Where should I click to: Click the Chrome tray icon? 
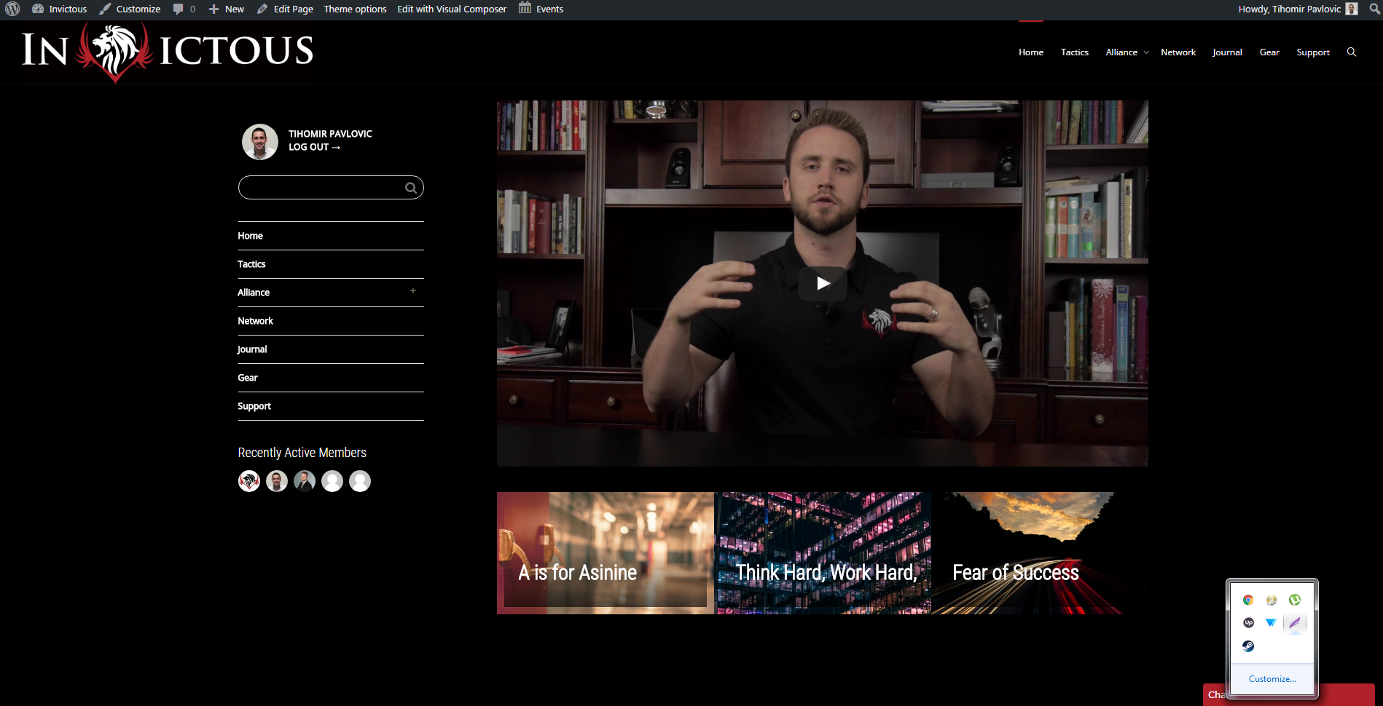1248,600
